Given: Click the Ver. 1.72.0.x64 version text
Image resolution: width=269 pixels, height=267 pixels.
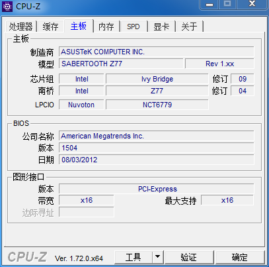Looking at the screenshot, I should (79, 258).
